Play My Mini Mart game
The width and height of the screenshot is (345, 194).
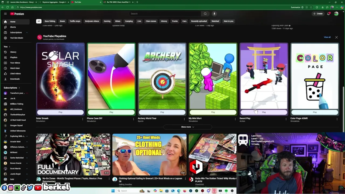(213, 112)
